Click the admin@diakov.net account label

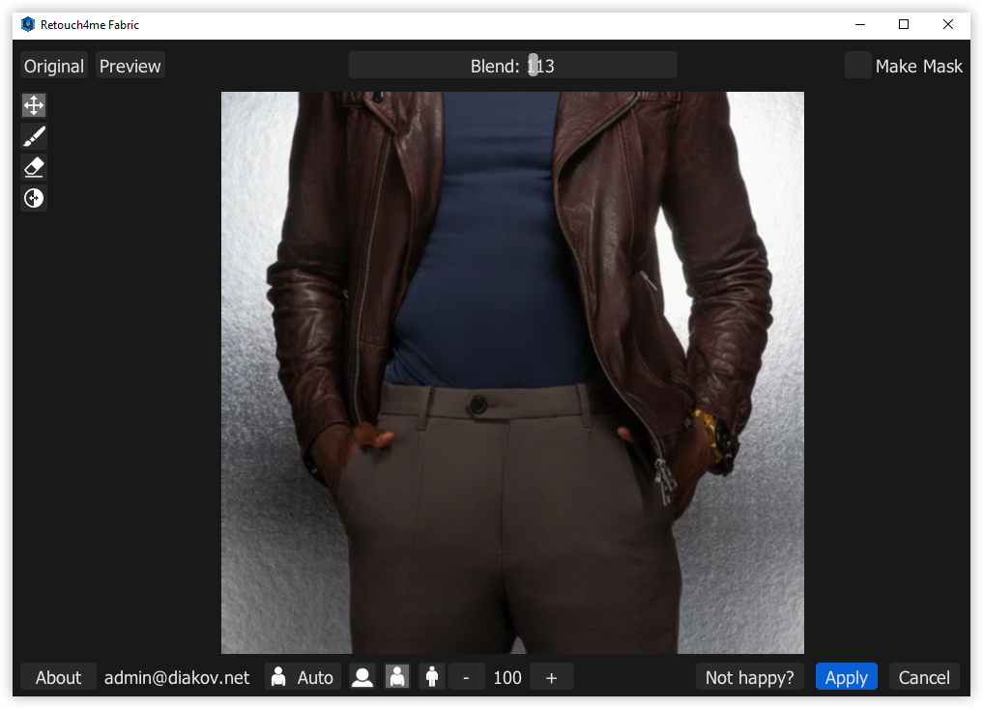(x=177, y=677)
